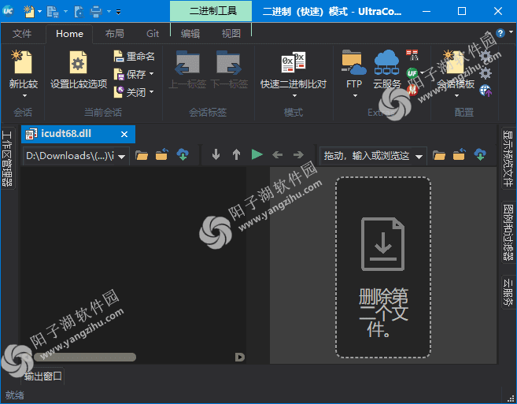Click the red find duplicates binoculars icon
Viewport: 517px width, 404px height.
[412, 55]
